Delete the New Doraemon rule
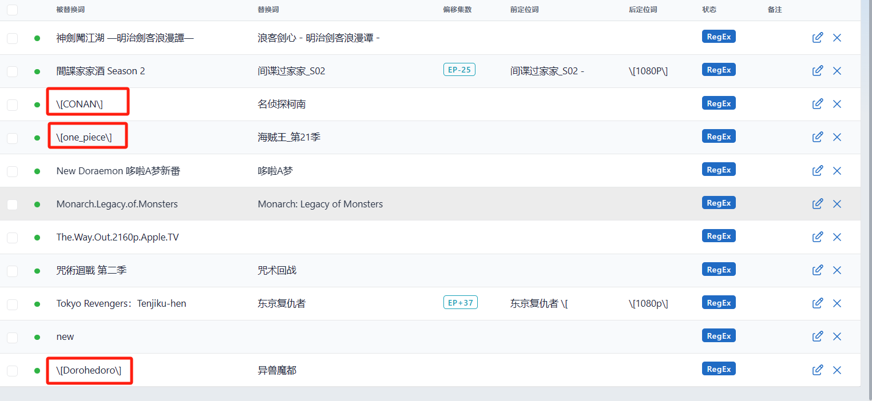872x401 pixels. (837, 170)
